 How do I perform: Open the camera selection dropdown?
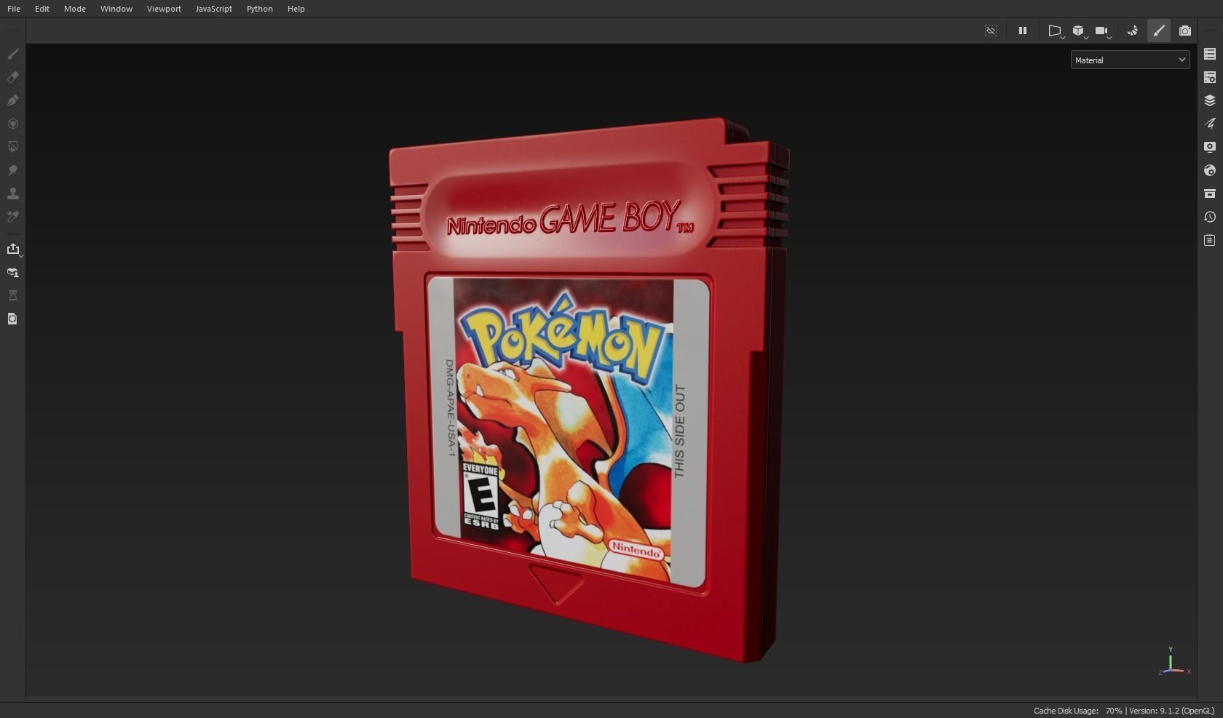click(1103, 31)
